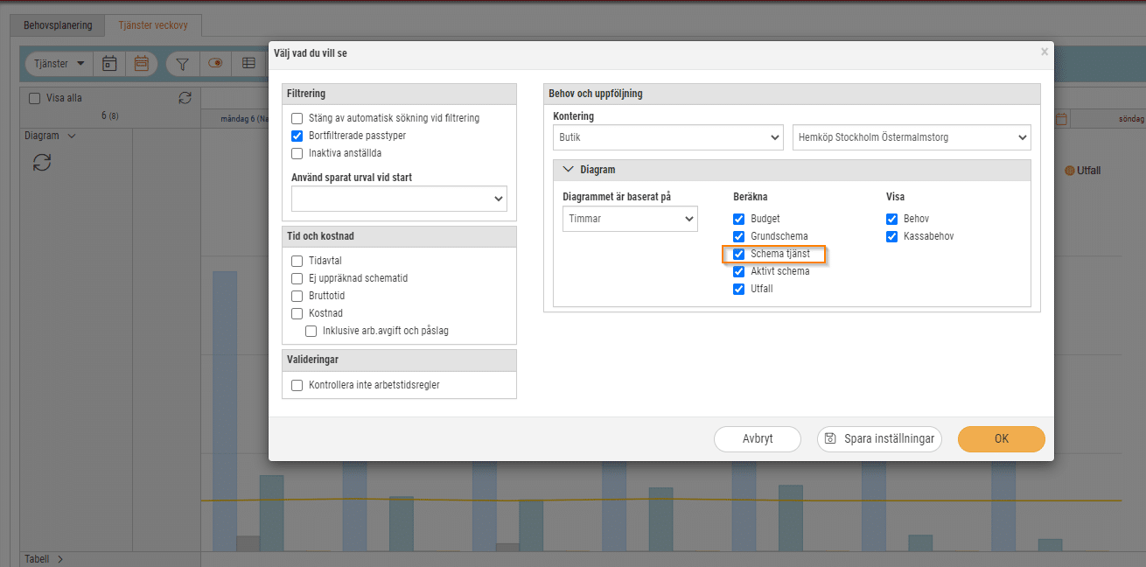Click the Valideringar section header
This screenshot has height=567, width=1146.
click(399, 360)
